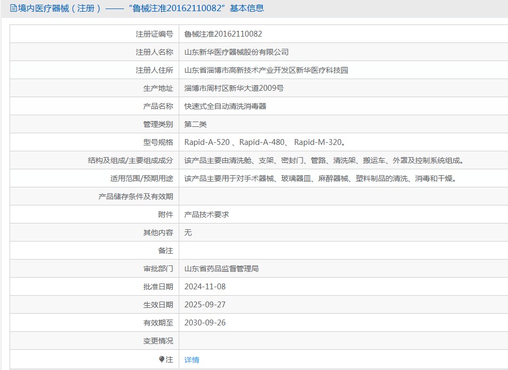Select the structure description starting 该产品主要由清洗舱
Screen dimensions: 508x370
pos(324,160)
